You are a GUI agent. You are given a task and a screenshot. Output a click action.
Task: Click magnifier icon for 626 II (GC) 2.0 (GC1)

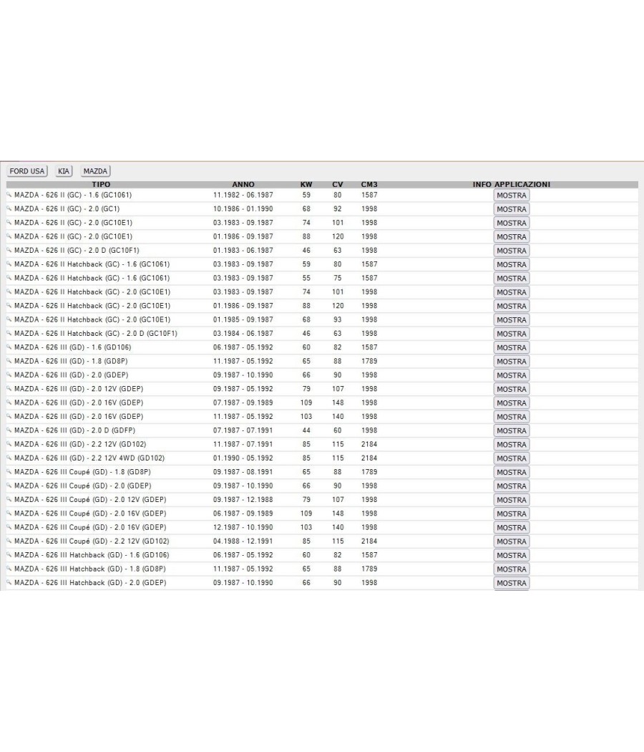pos(9,208)
